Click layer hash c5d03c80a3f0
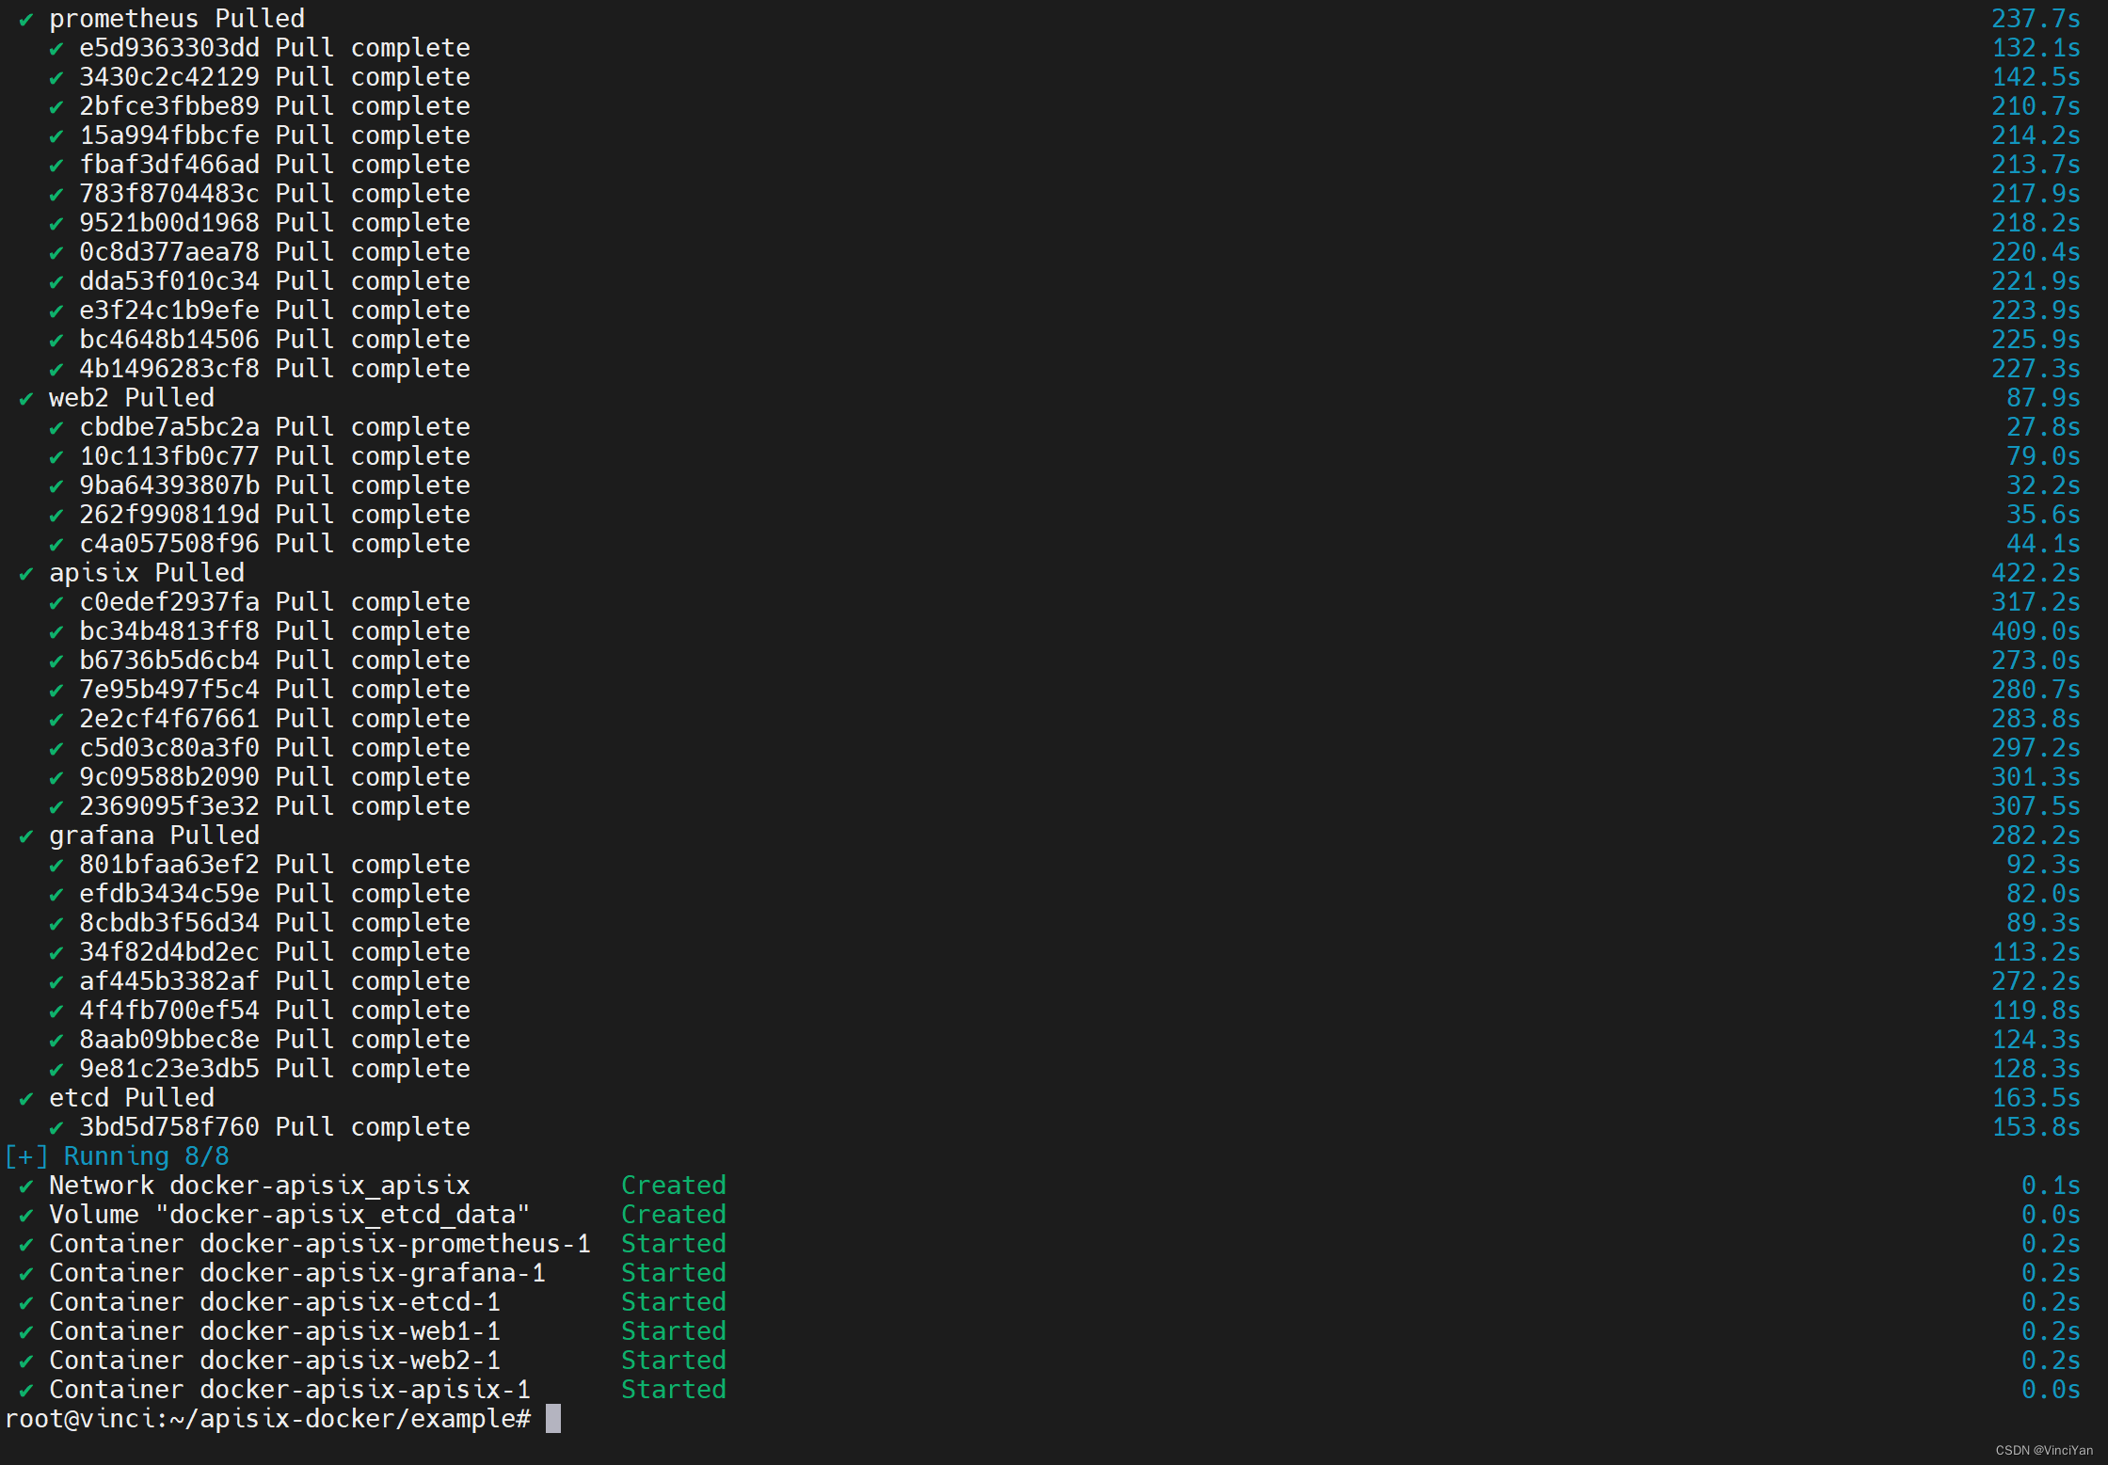 pyautogui.click(x=169, y=748)
